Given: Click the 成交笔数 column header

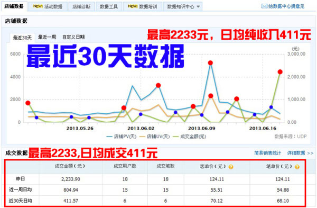Looking at the screenshot, I should pos(165,166).
